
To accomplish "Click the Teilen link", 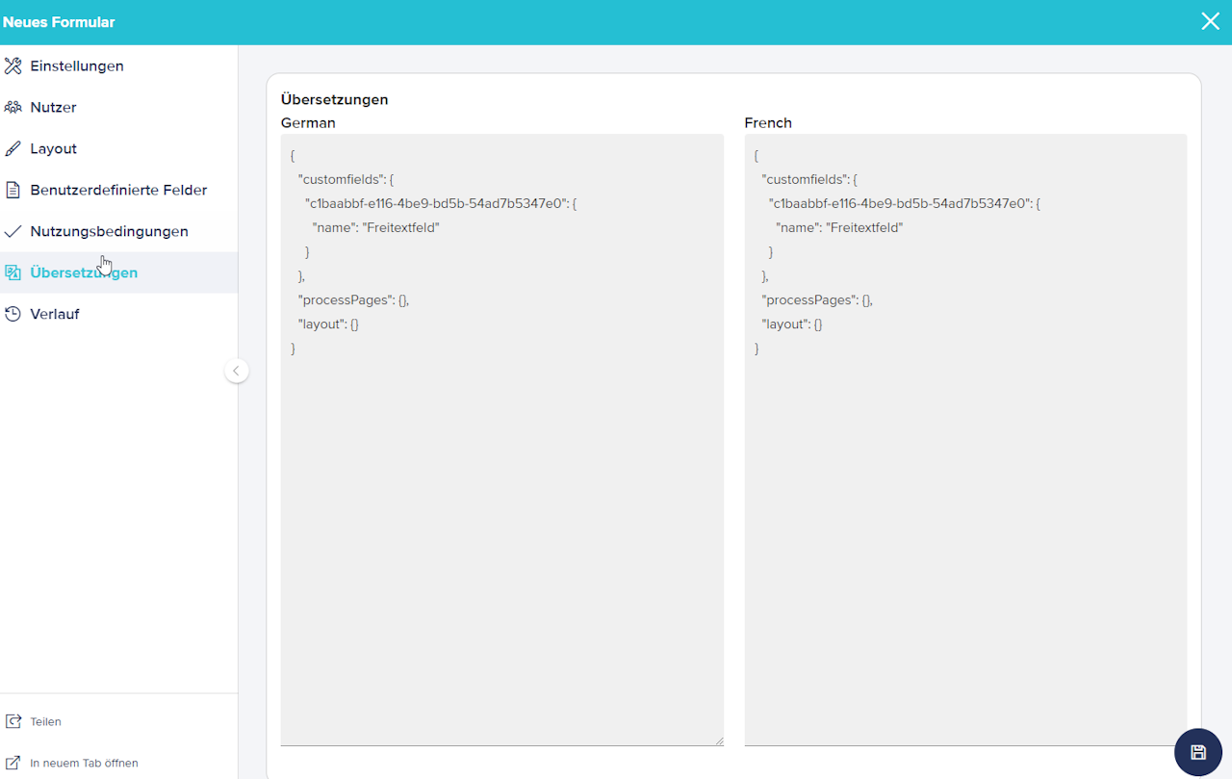I will coord(45,722).
